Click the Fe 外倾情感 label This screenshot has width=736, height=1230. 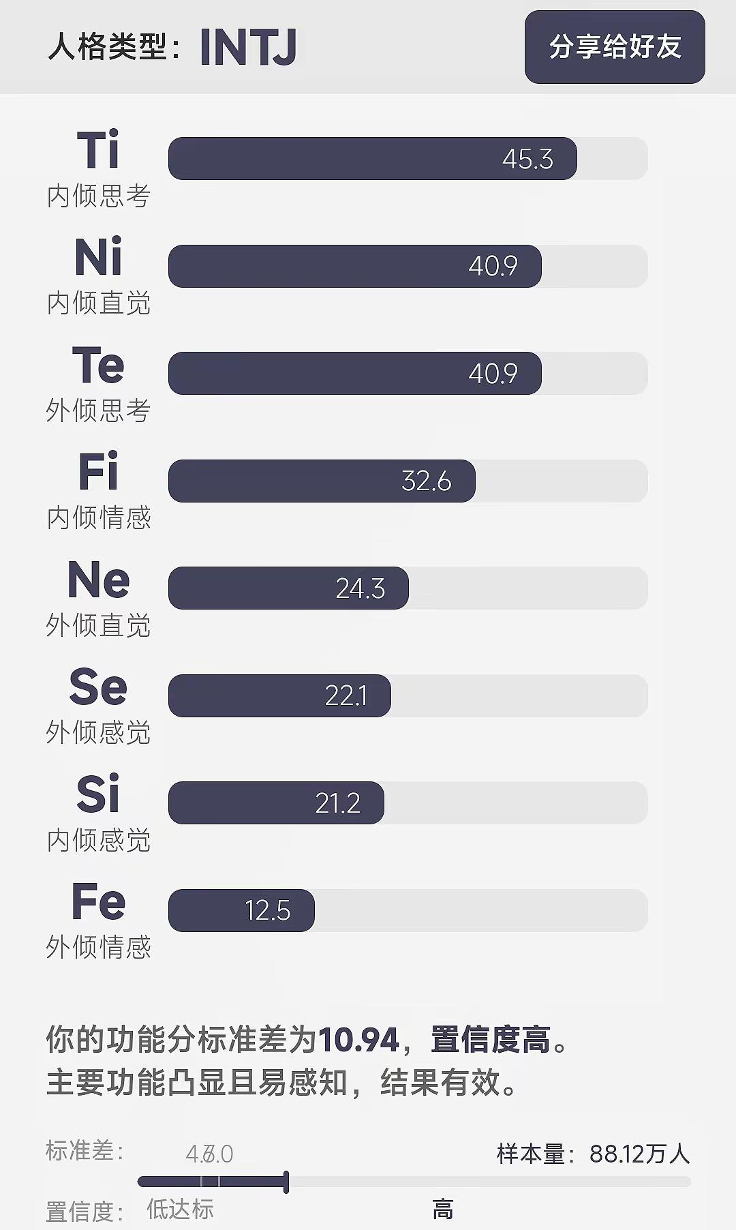99,920
